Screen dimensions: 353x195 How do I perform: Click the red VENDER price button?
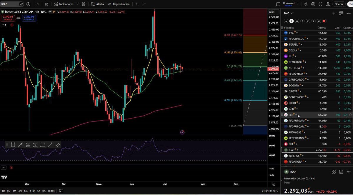tap(8, 18)
